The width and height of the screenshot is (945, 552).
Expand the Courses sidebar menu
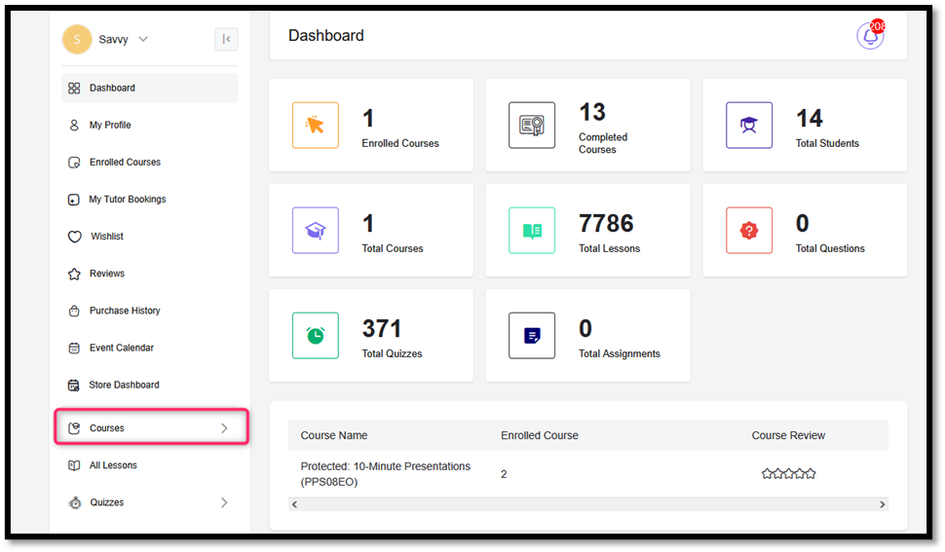[x=151, y=428]
